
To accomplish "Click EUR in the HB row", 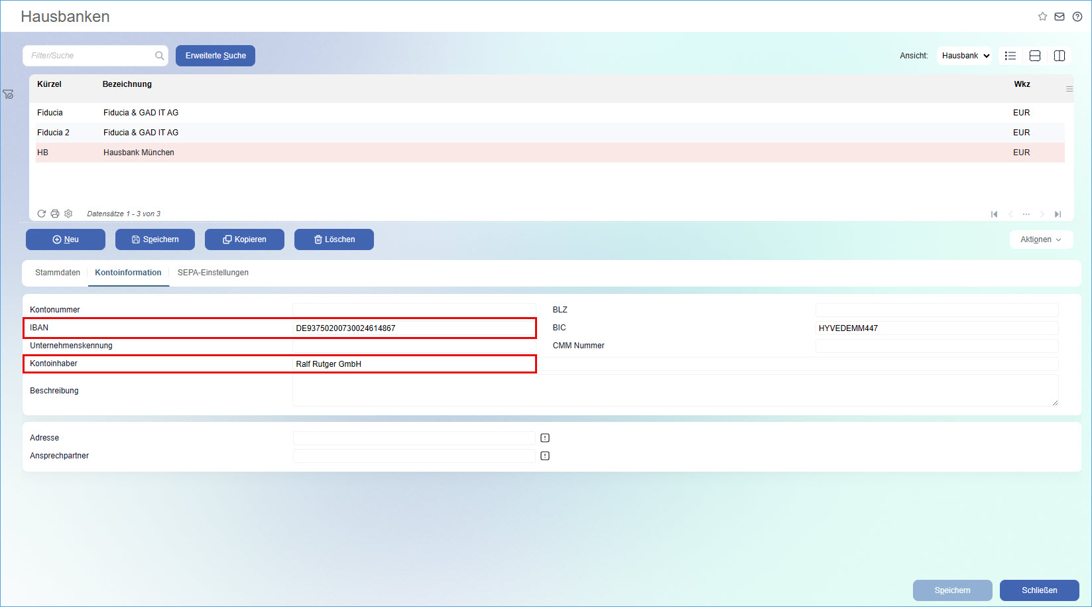I will 1021,153.
